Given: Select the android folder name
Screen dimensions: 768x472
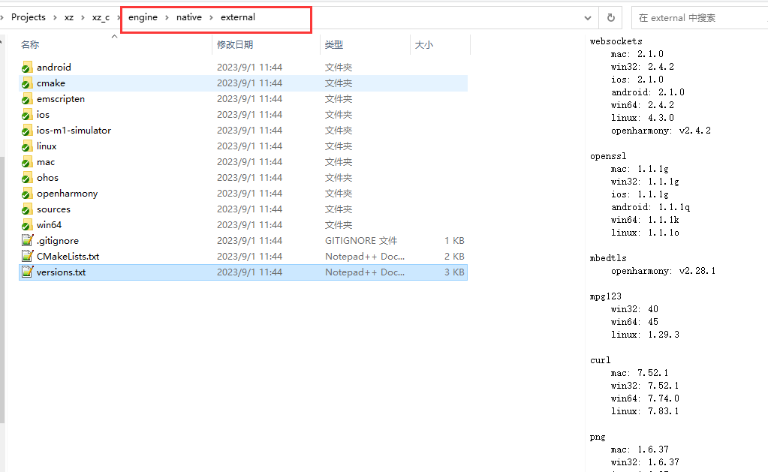Looking at the screenshot, I should tap(54, 68).
